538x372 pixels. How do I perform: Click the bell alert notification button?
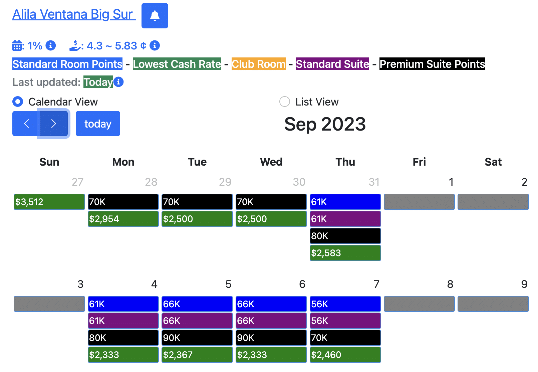155,16
